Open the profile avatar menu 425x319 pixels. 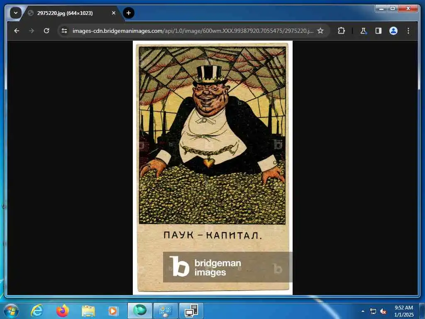[x=393, y=31]
